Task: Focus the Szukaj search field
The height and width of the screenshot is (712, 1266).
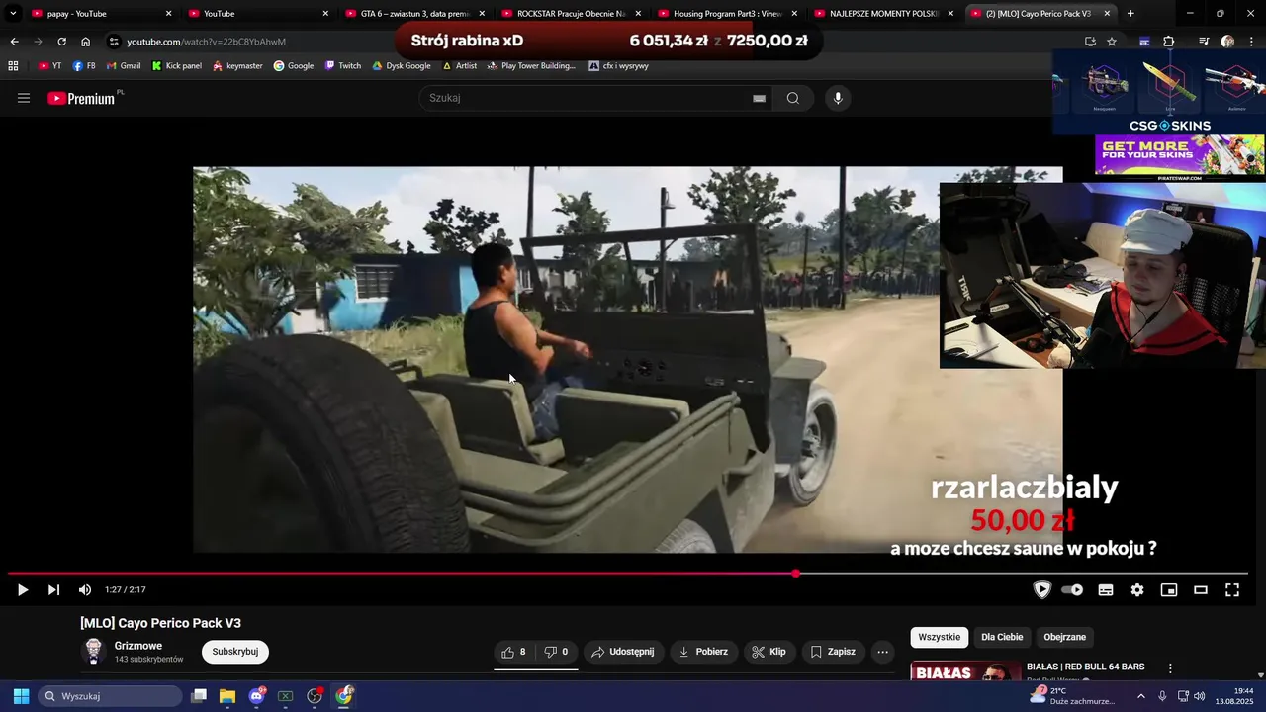Action: click(588, 98)
